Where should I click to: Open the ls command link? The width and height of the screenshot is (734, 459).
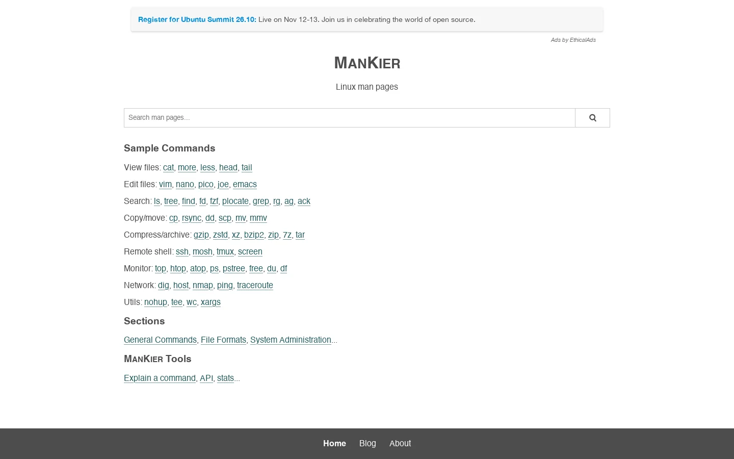(x=157, y=201)
